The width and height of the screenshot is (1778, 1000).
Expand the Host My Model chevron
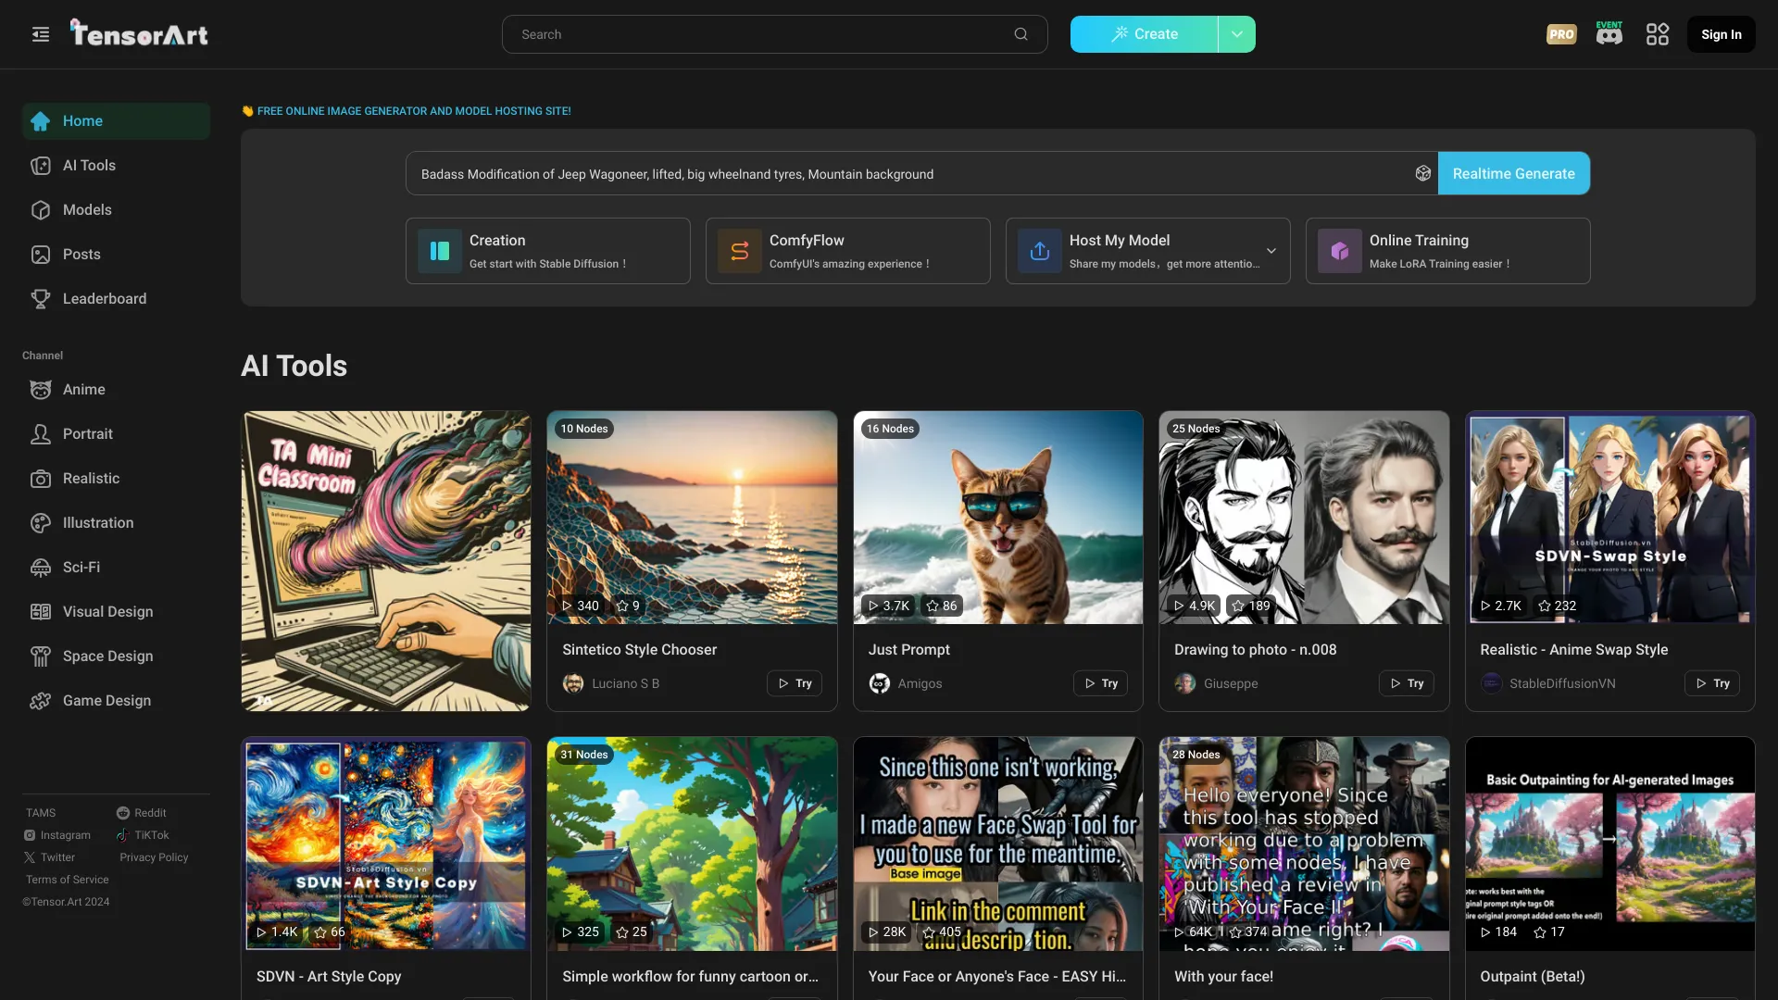(1271, 250)
